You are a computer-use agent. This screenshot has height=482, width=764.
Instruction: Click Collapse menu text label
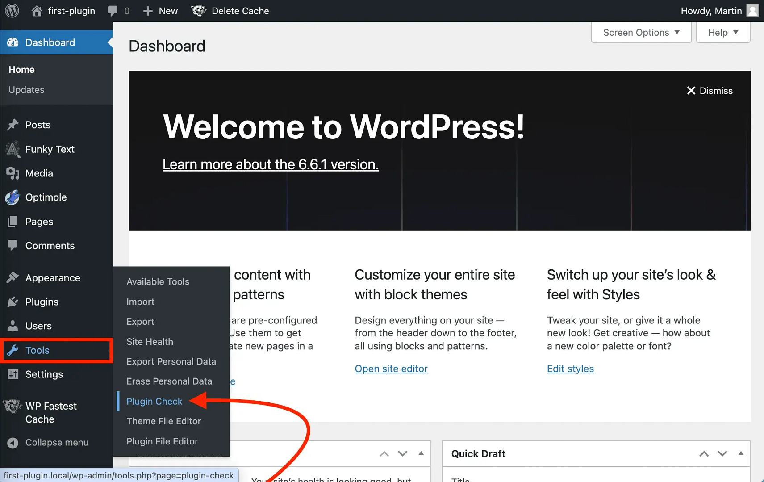click(x=57, y=443)
